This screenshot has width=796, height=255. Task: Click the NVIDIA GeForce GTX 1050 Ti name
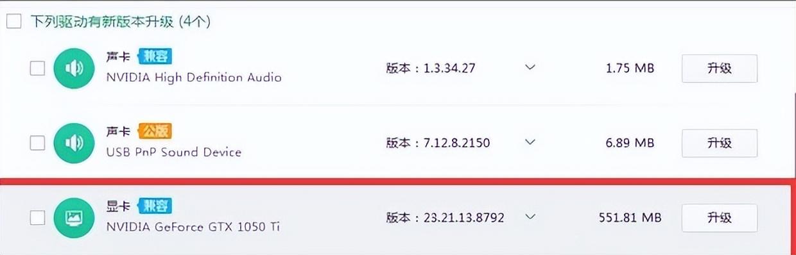(193, 227)
